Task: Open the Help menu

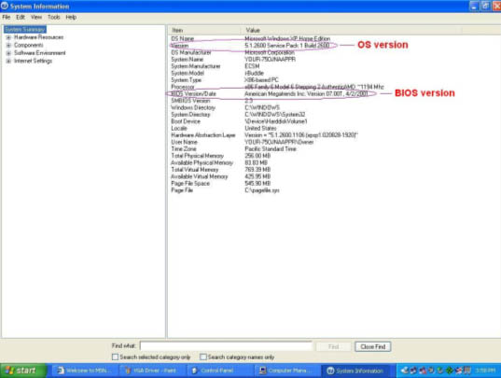Action: (71, 17)
